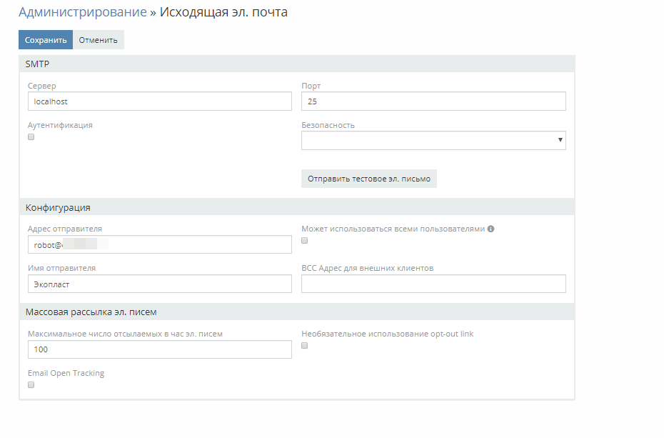Focus the BCC address input for external clients
The width and height of the screenshot is (664, 438).
pyautogui.click(x=433, y=284)
